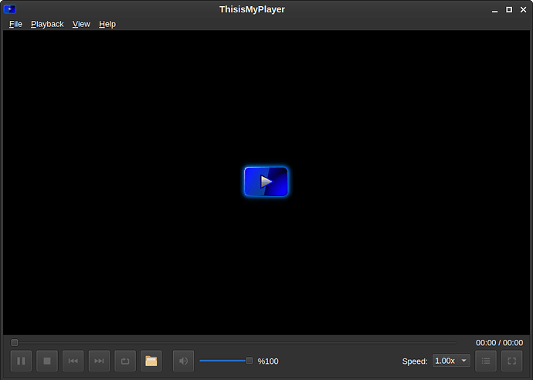Click the 00:00 / 00:00 time display
The height and width of the screenshot is (380, 533).
499,343
